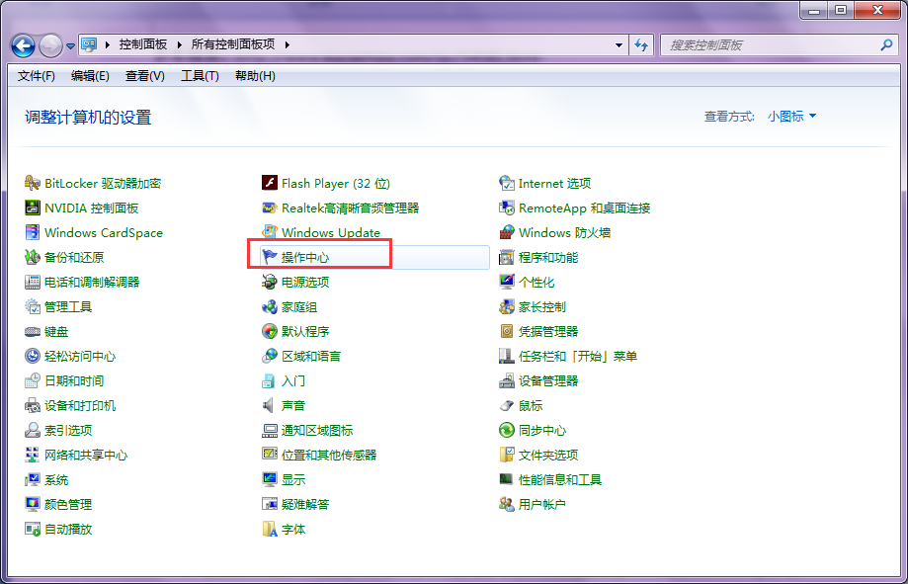Expand the arrow before 控制面板 in breadcrumb
This screenshot has width=908, height=584.
tap(107, 44)
